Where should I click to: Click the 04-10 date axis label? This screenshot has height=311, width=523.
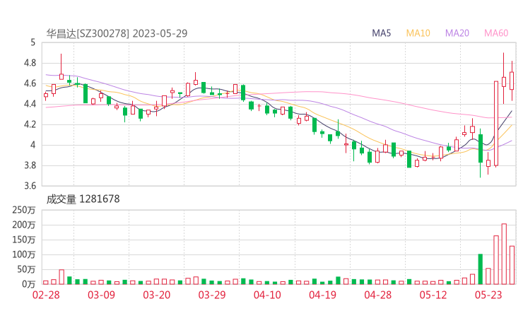tap(267, 295)
